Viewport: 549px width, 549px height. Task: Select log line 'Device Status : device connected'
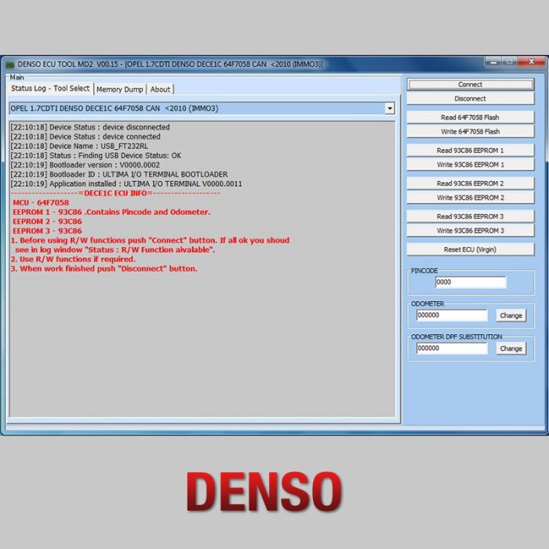pos(85,136)
